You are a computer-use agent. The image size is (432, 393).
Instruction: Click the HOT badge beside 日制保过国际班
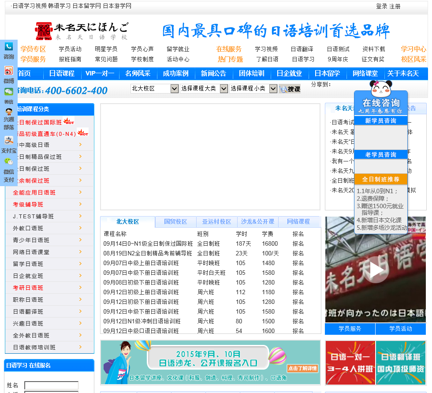point(69,121)
